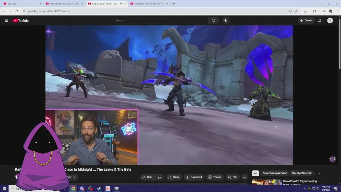Click the channel watermark on the video
Viewport: 341px width, 192px height.
[x=332, y=159]
